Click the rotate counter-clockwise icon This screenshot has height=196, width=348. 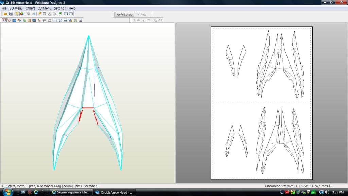coord(155,20)
